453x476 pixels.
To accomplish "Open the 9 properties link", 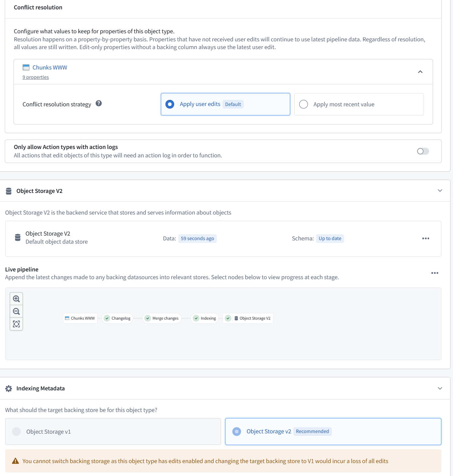I will point(36,77).
